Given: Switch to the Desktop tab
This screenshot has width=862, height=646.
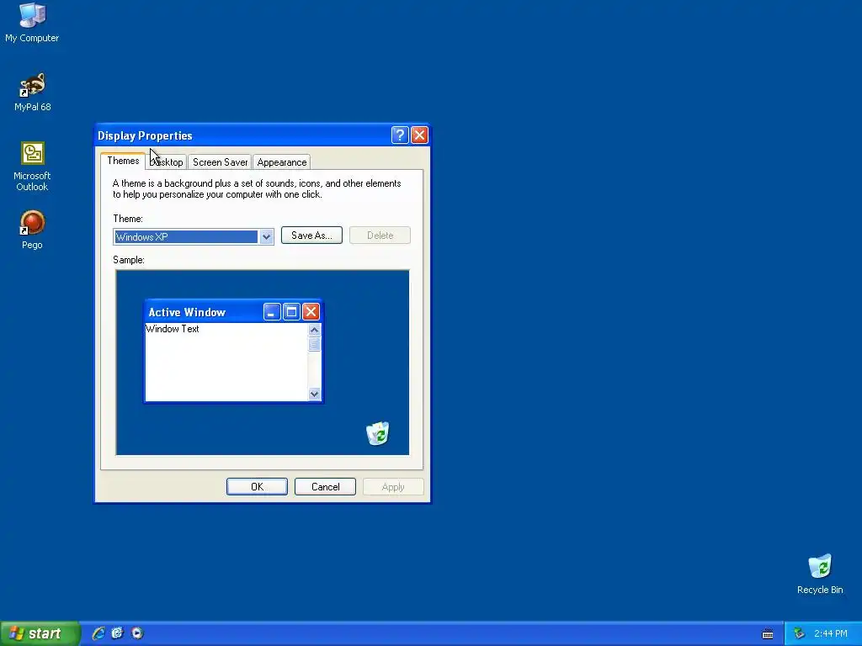Looking at the screenshot, I should pyautogui.click(x=166, y=162).
